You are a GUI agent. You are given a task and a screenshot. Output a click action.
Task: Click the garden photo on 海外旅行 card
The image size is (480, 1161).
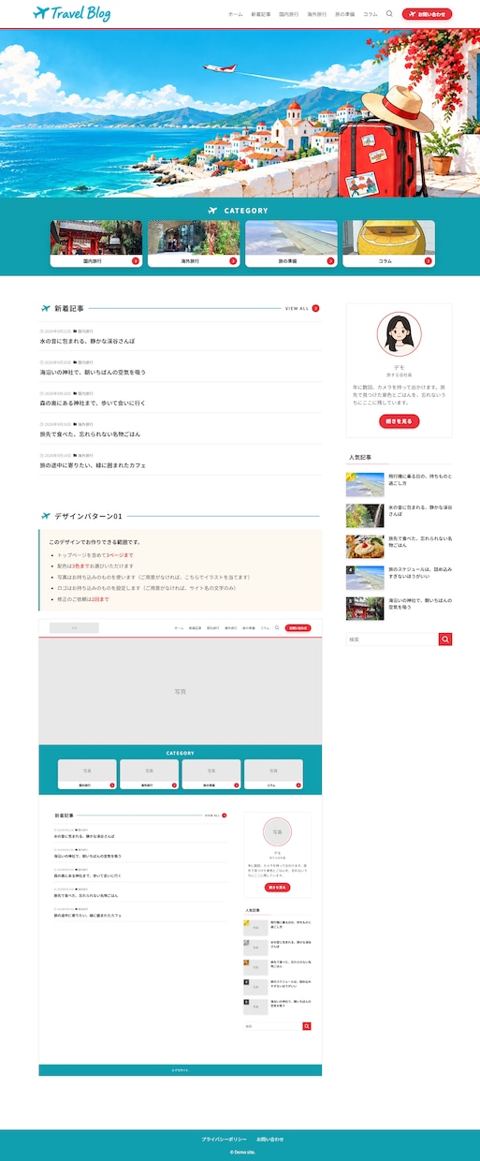194,238
